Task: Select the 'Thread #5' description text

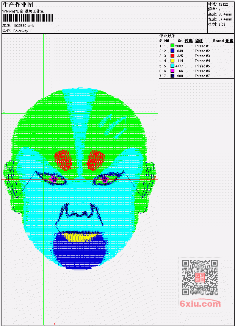Action: [x=202, y=66]
